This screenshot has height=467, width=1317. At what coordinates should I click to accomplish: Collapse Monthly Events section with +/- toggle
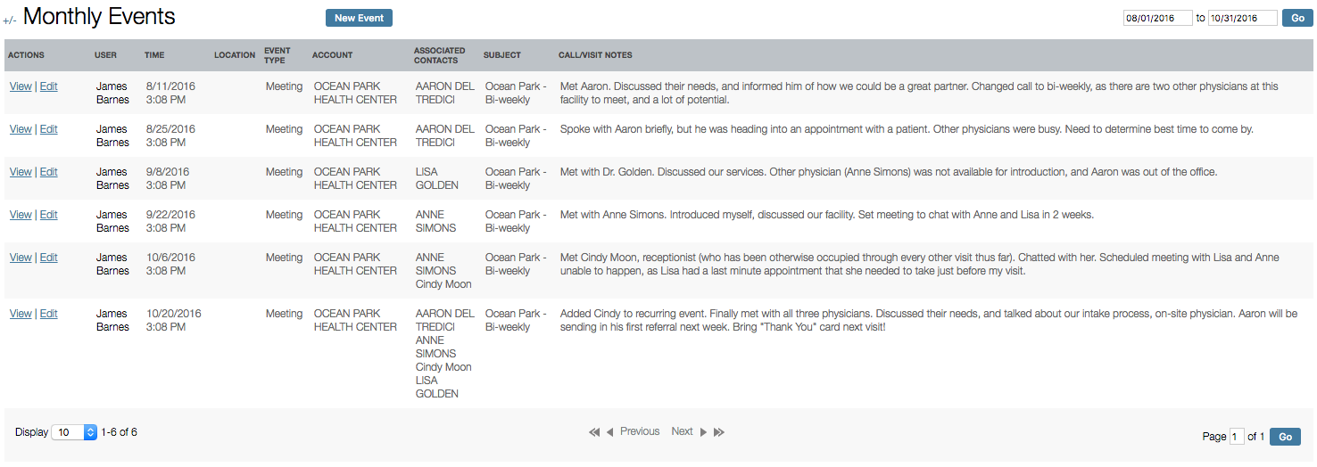pyautogui.click(x=9, y=20)
